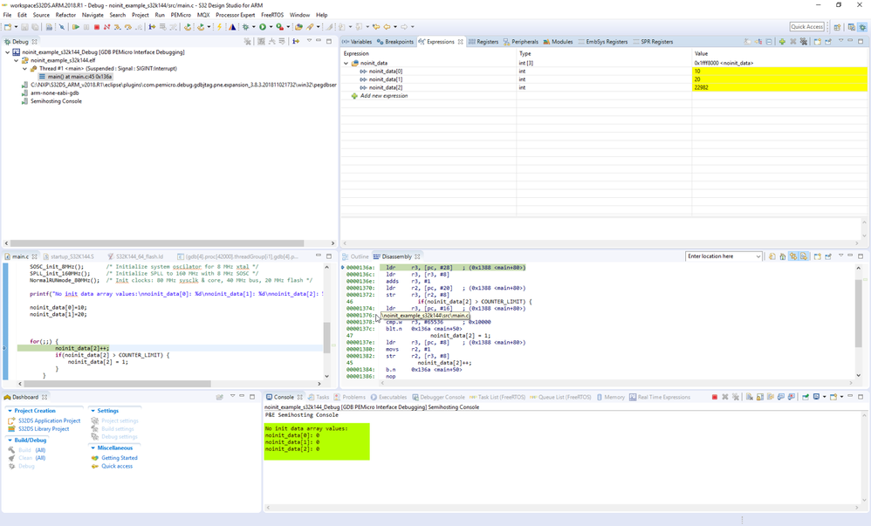The image size is (871, 526).
Task: Click the Refresh icon in Disassembly view
Action: point(772,256)
